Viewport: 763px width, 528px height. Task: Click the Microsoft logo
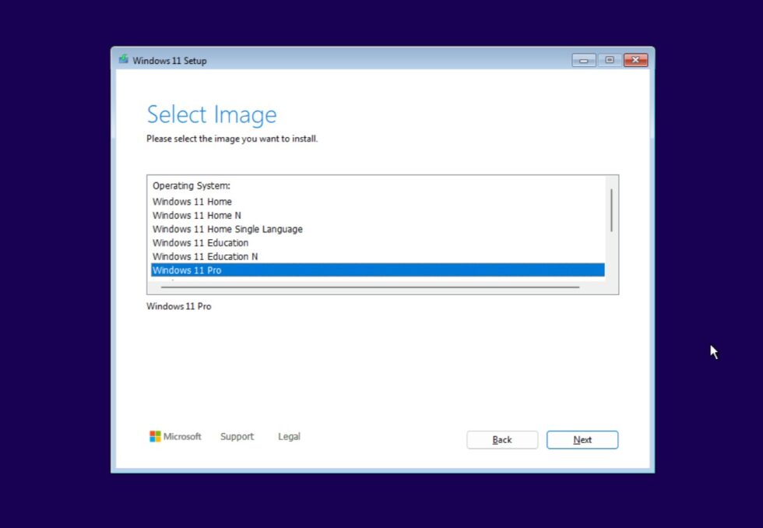pos(175,437)
